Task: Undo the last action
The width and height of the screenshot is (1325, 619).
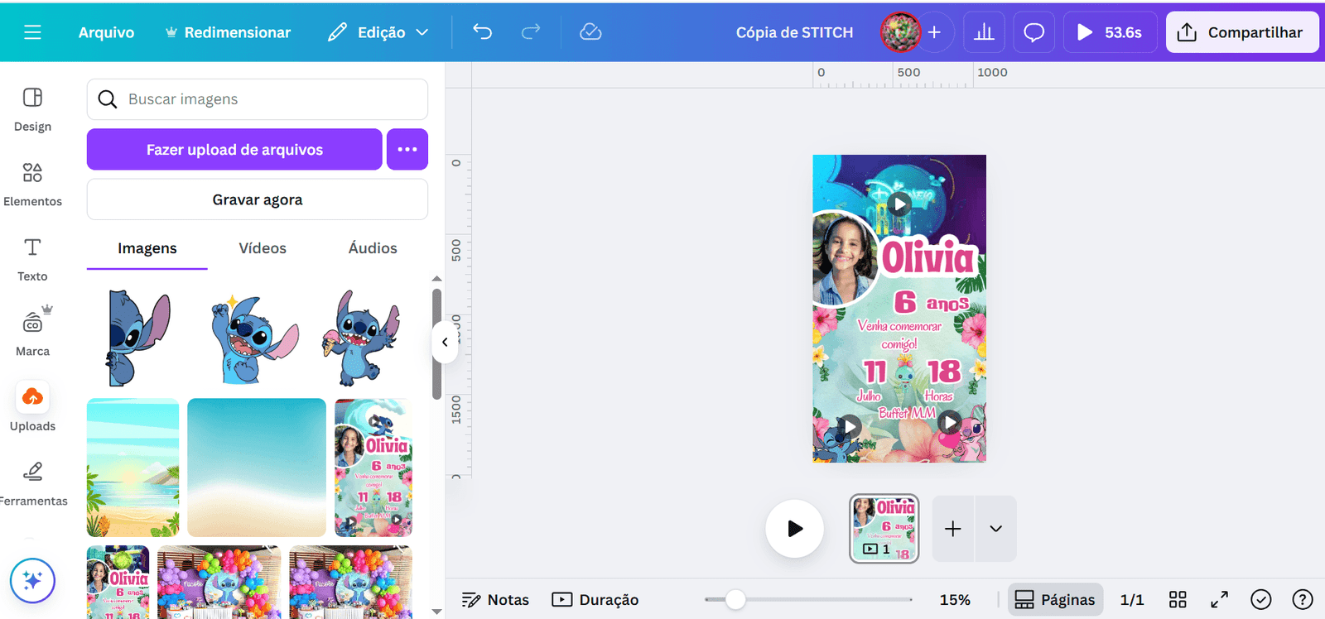Action: [x=483, y=32]
